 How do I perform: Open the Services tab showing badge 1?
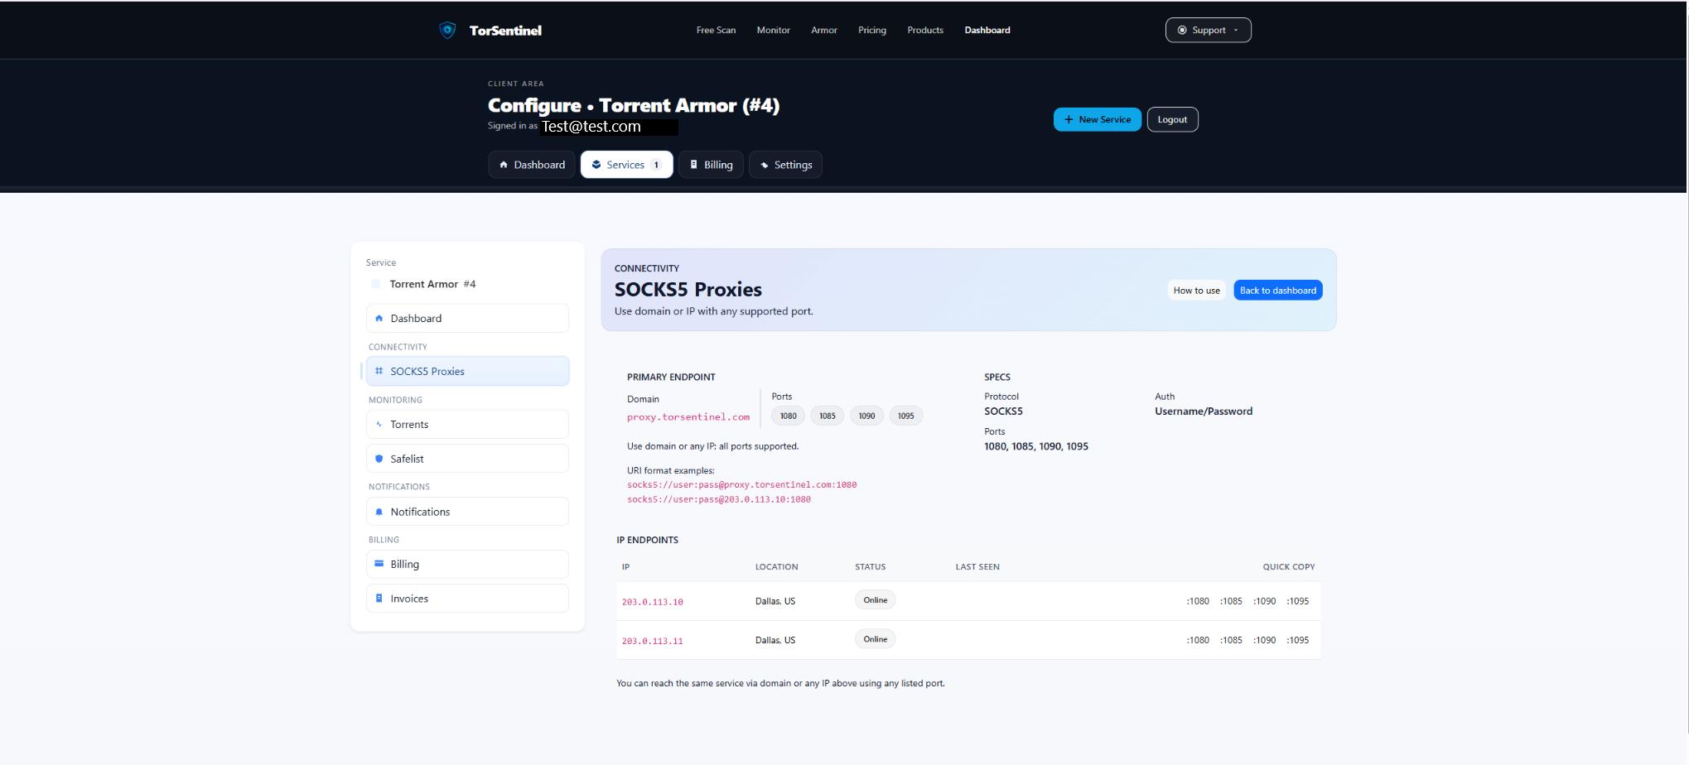click(626, 164)
